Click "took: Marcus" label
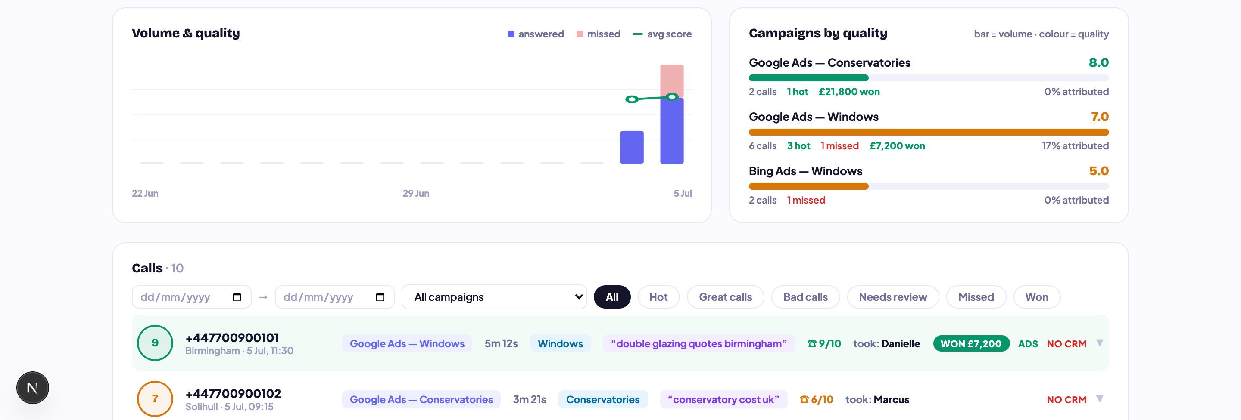 click(x=877, y=399)
